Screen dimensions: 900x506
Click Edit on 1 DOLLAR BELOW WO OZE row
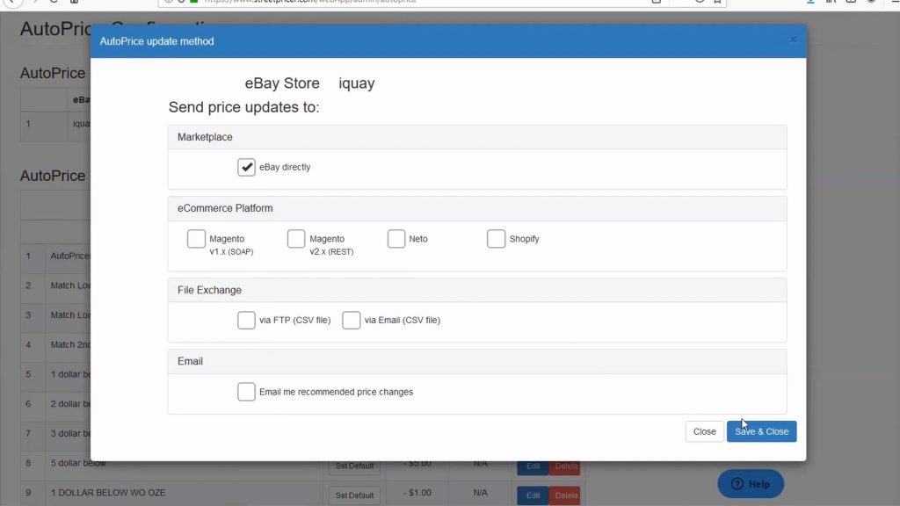click(x=533, y=495)
